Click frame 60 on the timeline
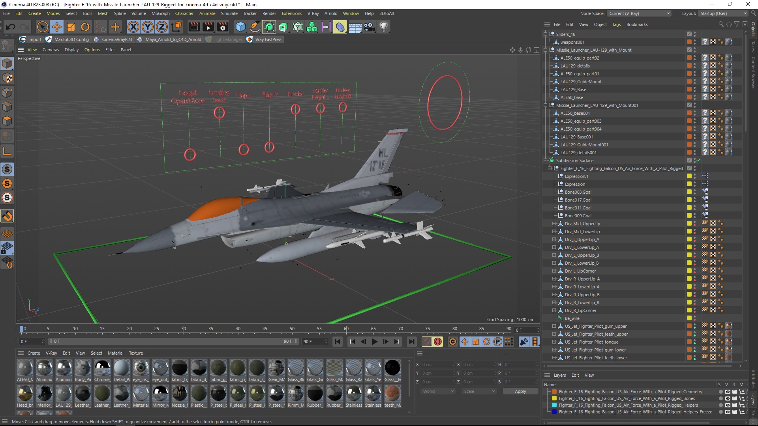The image size is (758, 426). (x=346, y=329)
